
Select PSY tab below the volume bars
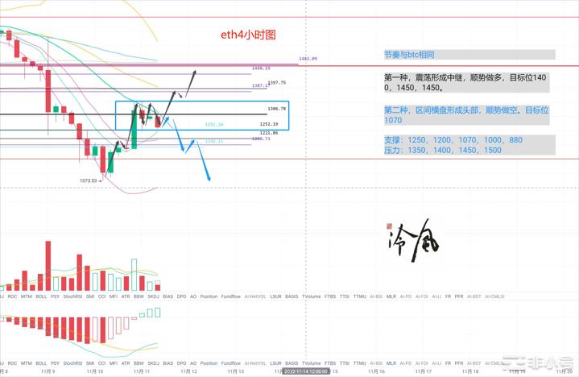click(55, 296)
